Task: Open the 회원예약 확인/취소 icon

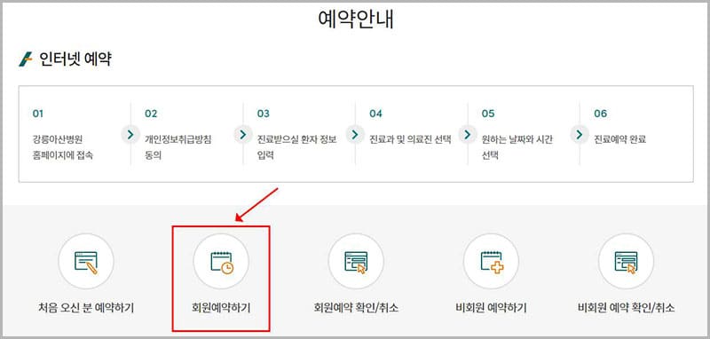Action: (356, 261)
